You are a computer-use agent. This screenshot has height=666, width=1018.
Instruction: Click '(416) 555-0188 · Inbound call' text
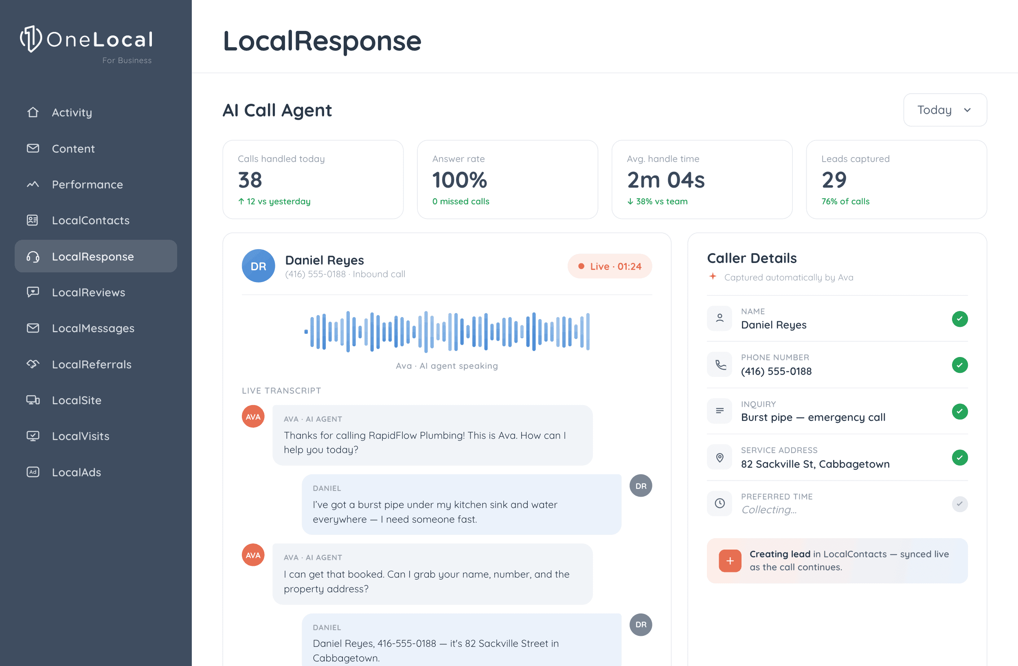click(345, 274)
